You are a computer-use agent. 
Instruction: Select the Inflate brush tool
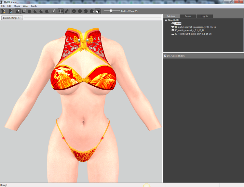pos(30,11)
